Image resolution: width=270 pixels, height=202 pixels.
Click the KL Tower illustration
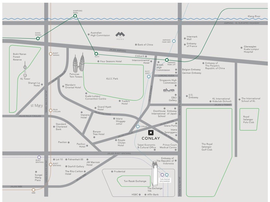coord(25,69)
